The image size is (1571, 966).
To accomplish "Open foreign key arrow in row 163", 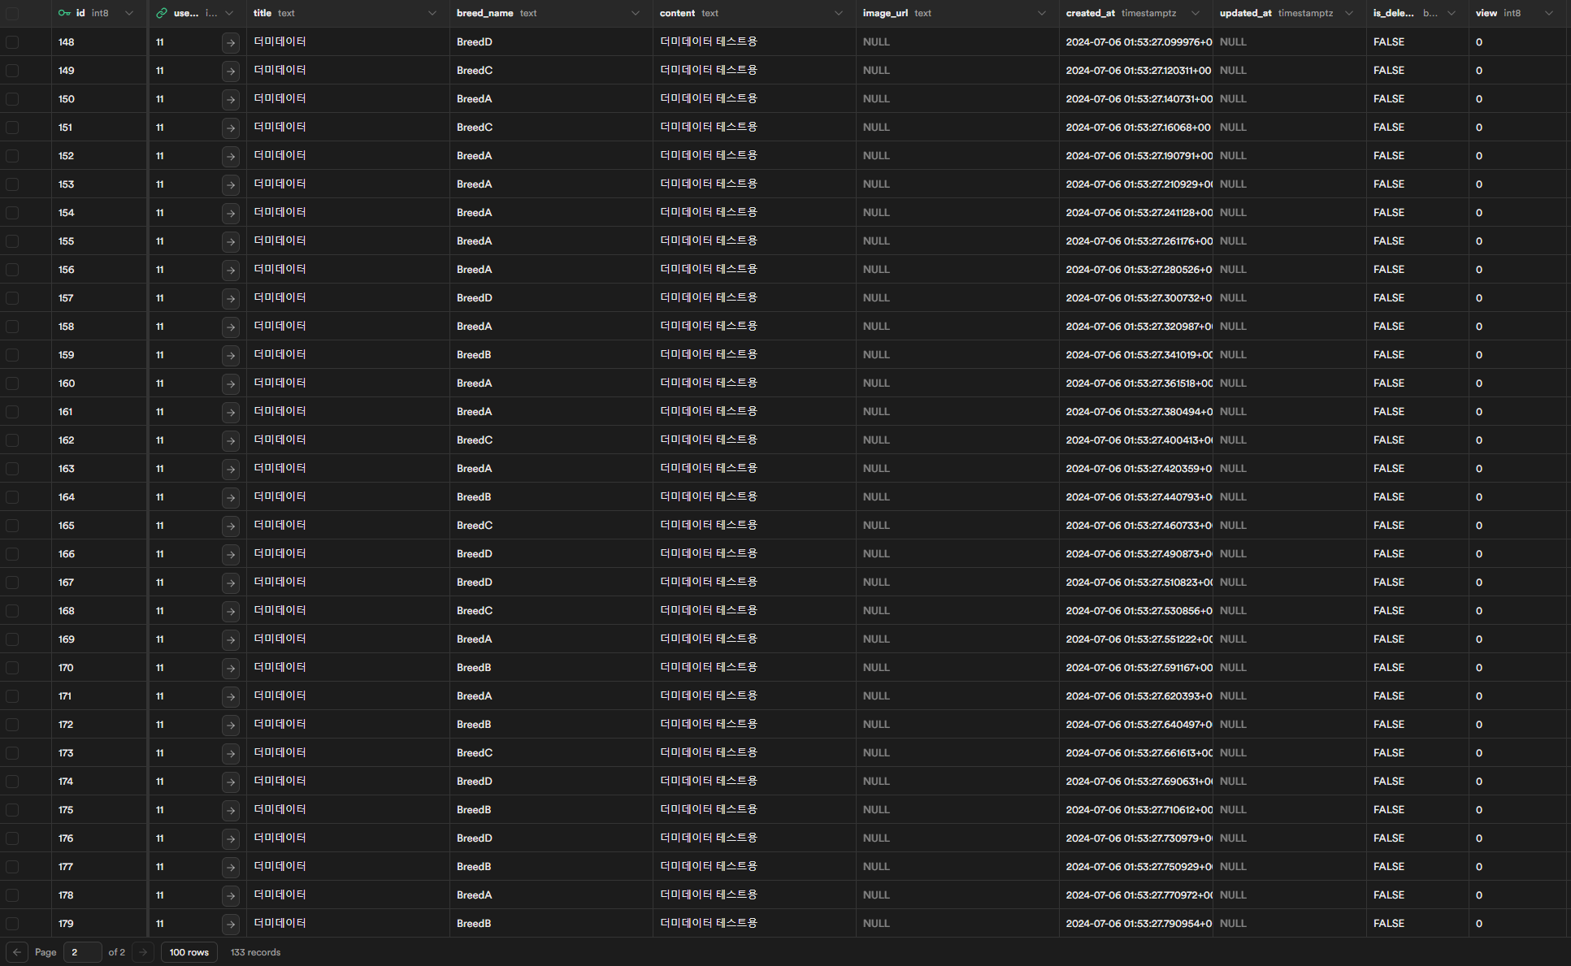I will (x=231, y=469).
